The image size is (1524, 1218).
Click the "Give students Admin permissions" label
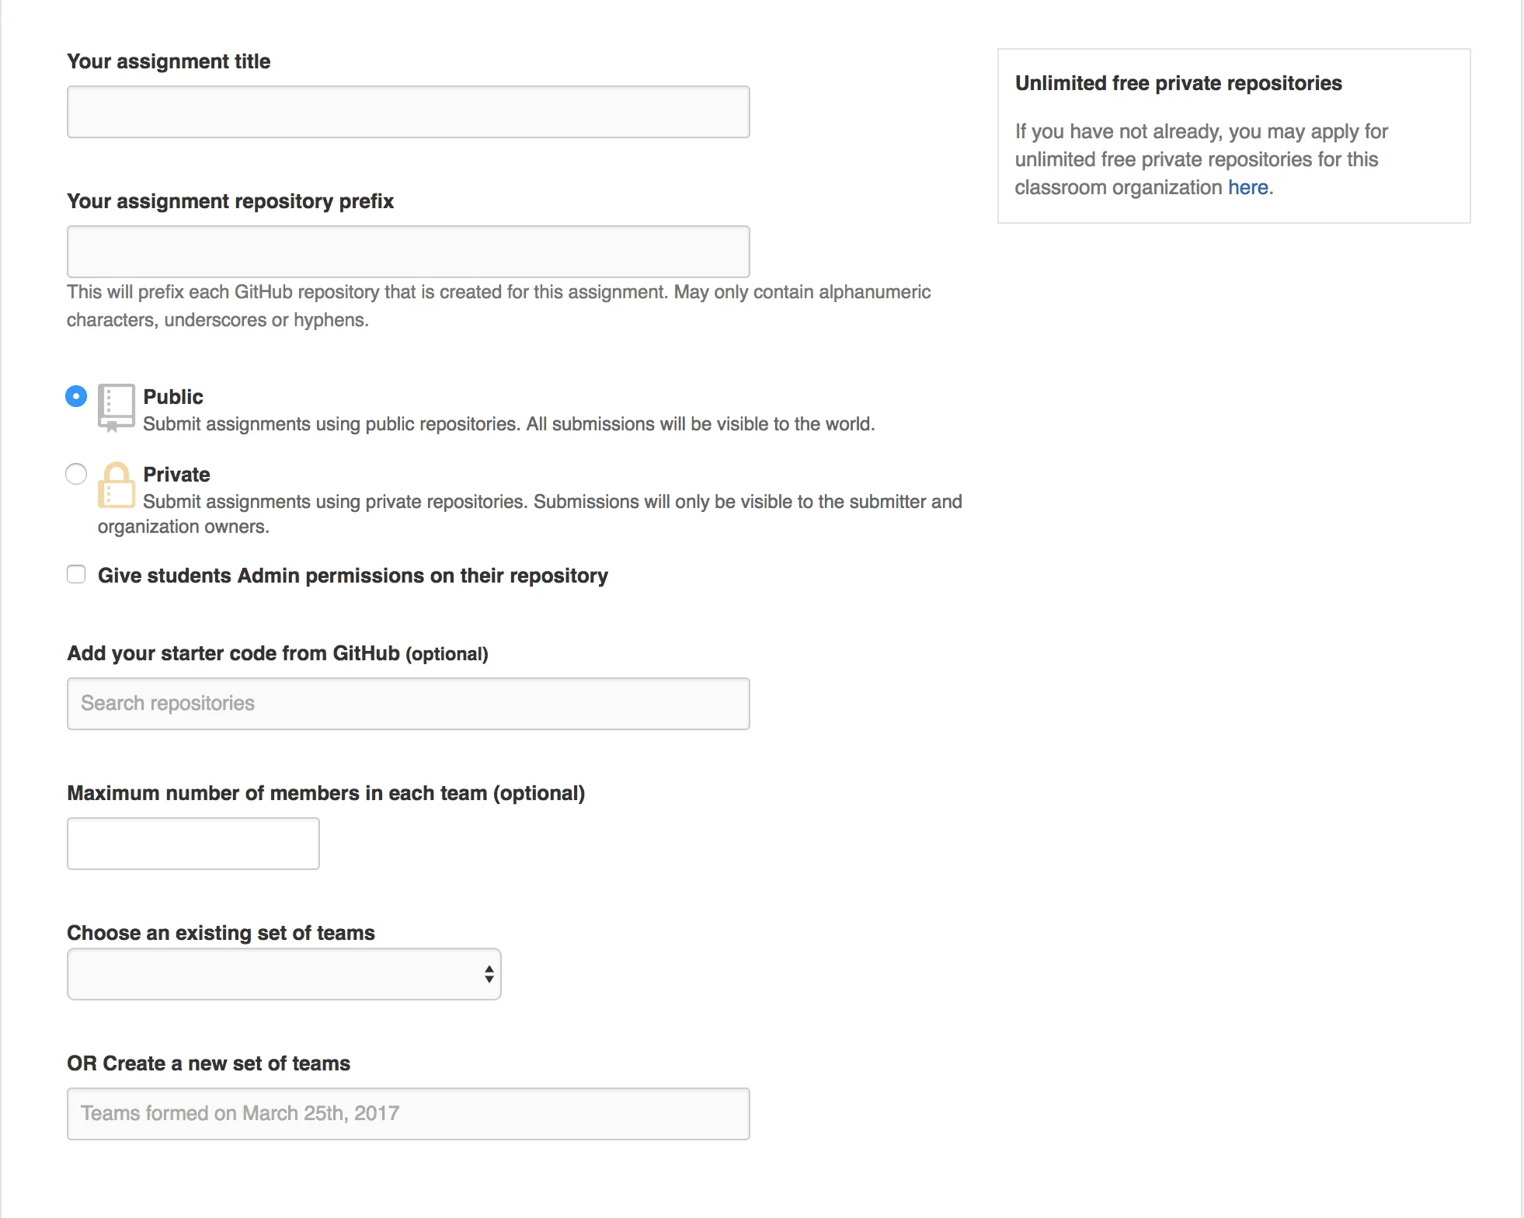353,576
